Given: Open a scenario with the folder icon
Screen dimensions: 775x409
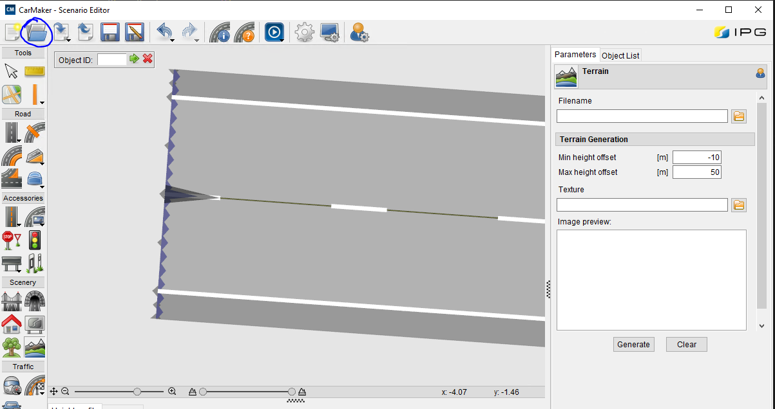Looking at the screenshot, I should (37, 32).
